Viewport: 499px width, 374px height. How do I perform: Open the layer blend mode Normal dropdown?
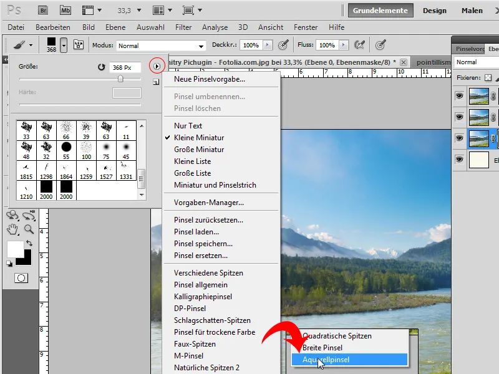[x=477, y=62]
